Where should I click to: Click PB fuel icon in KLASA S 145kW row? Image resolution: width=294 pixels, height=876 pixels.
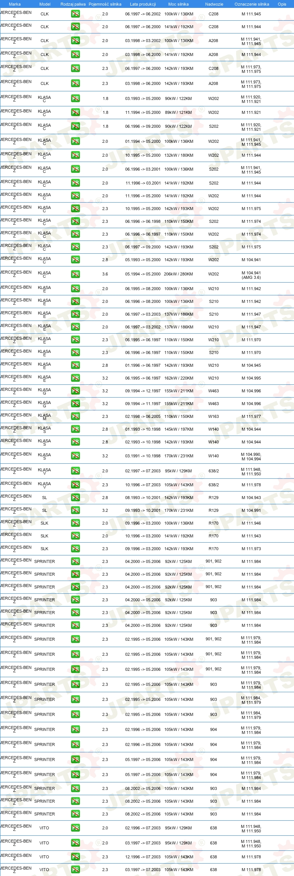(75, 429)
